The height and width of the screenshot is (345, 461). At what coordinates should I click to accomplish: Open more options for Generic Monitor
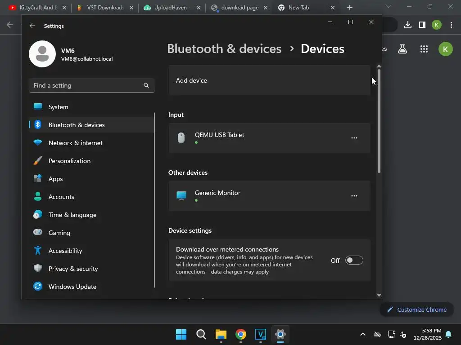354,196
